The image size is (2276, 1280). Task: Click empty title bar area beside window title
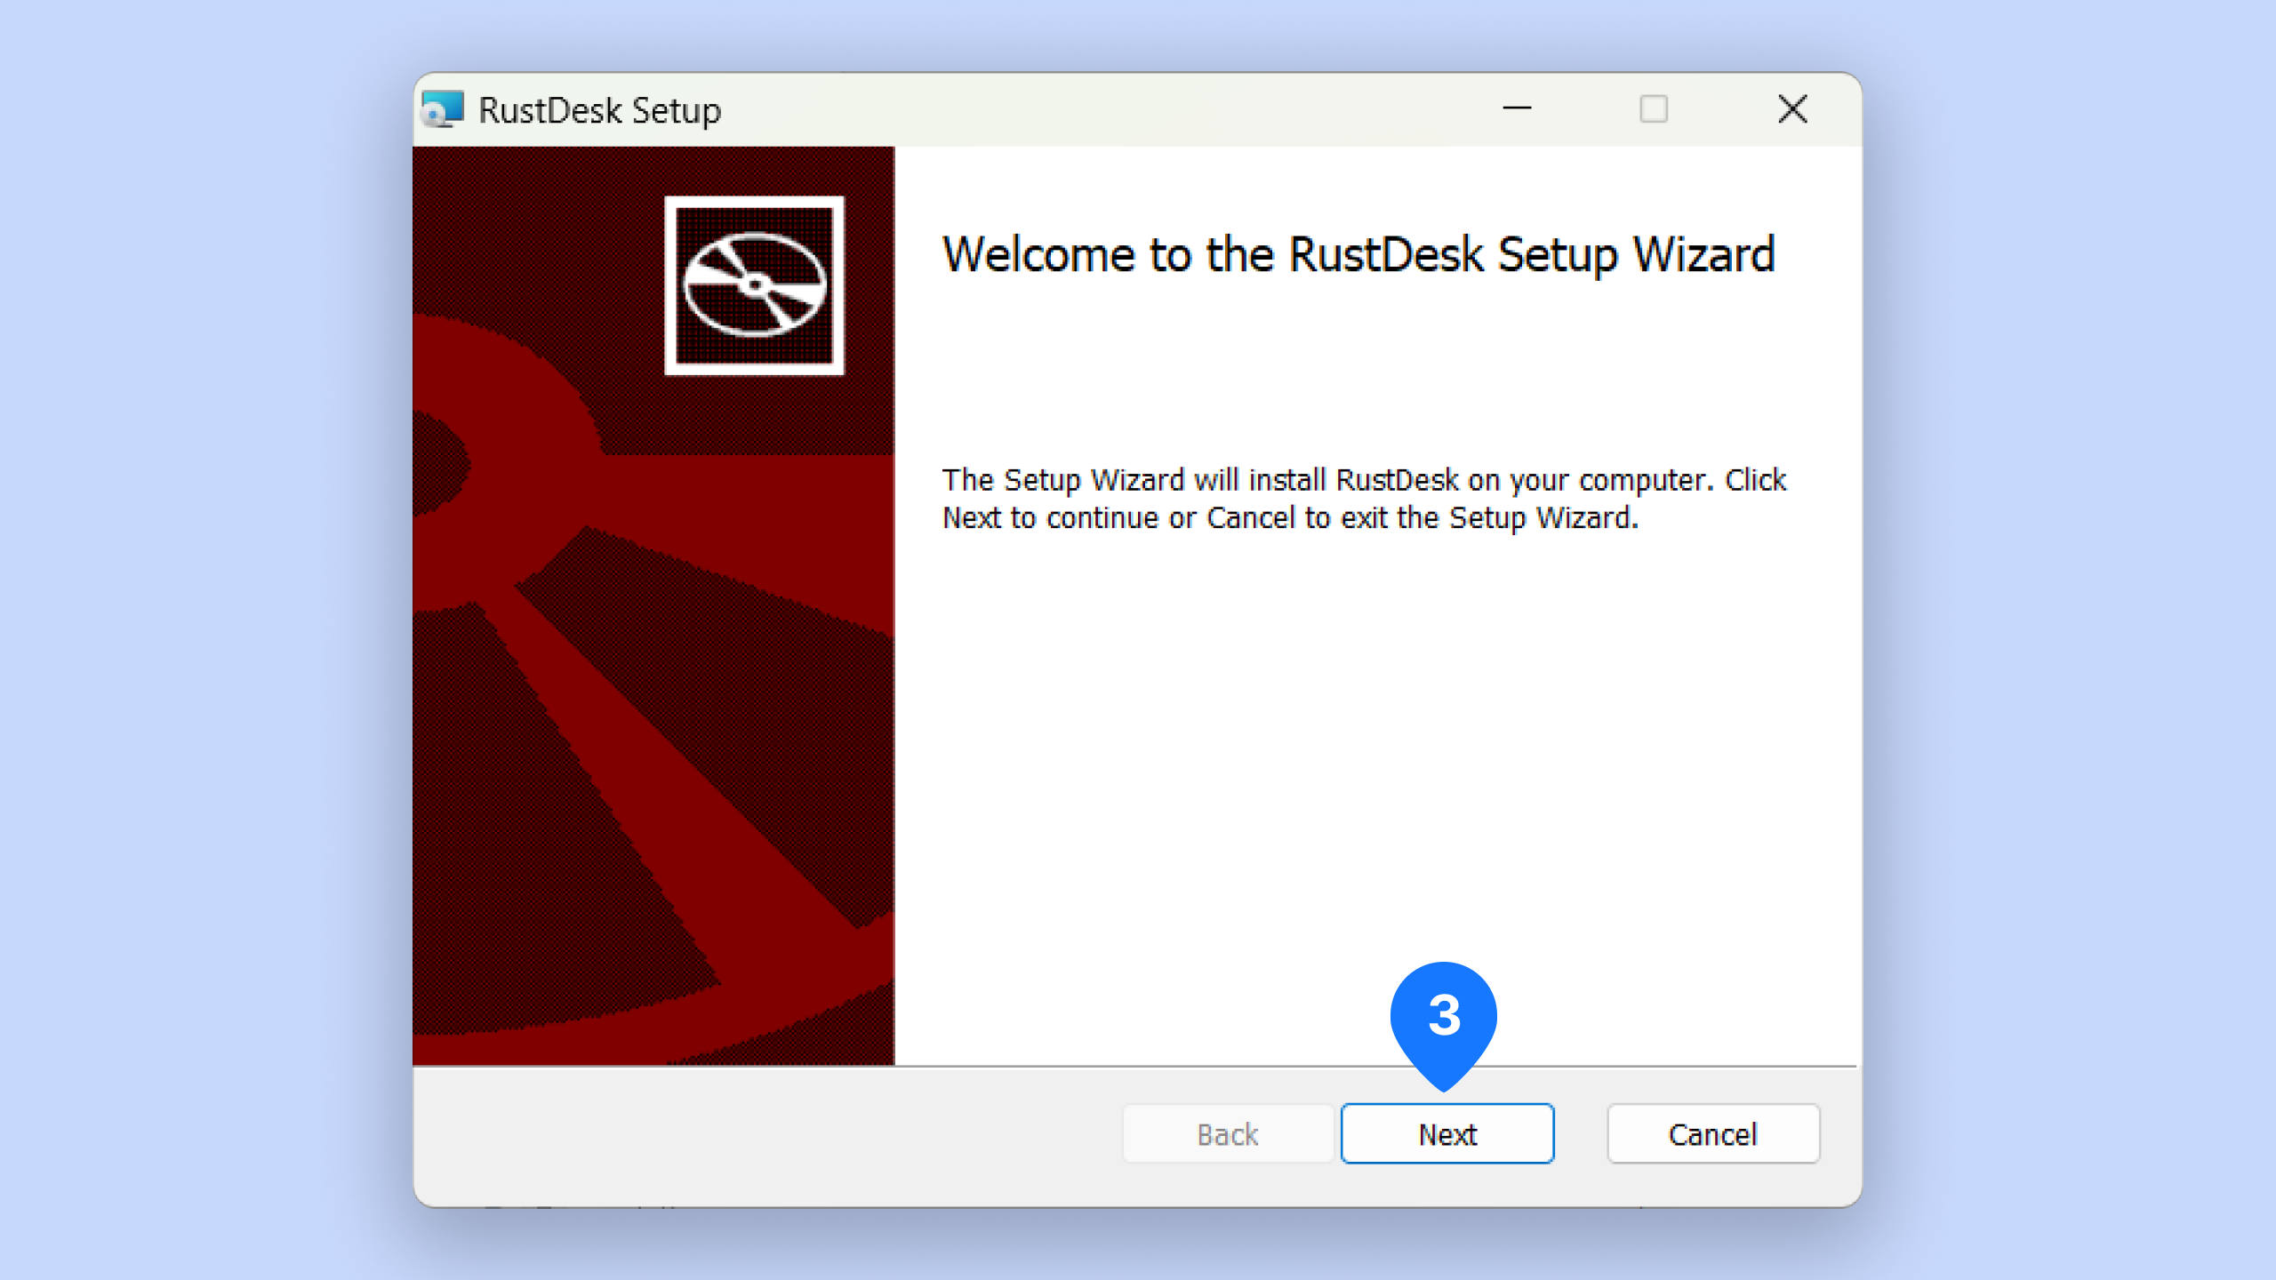1067,109
